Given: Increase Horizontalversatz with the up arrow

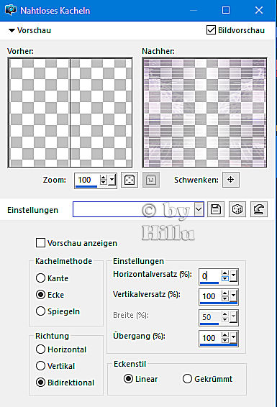Looking at the screenshot, I should pos(224,273).
